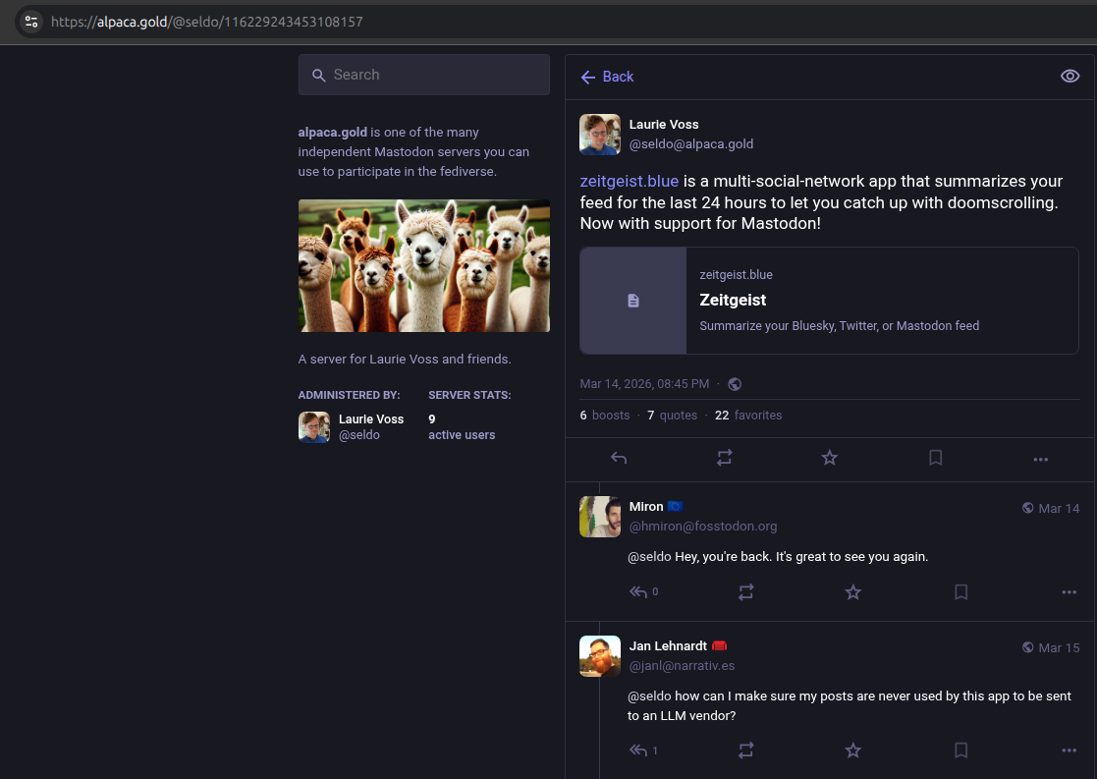The image size is (1097, 779).
Task: Go back using Back arrow
Action: pos(607,77)
